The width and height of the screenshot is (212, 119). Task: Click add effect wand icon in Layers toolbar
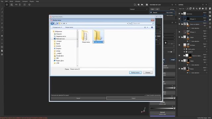coord(187,9)
